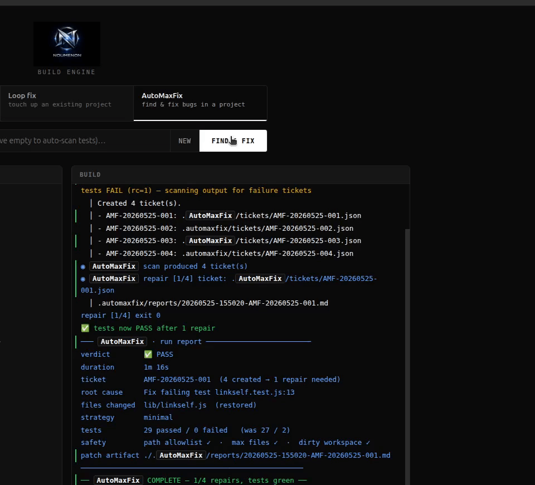535x485 pixels.
Task: Click the 'run report' heading
Action: (181, 342)
